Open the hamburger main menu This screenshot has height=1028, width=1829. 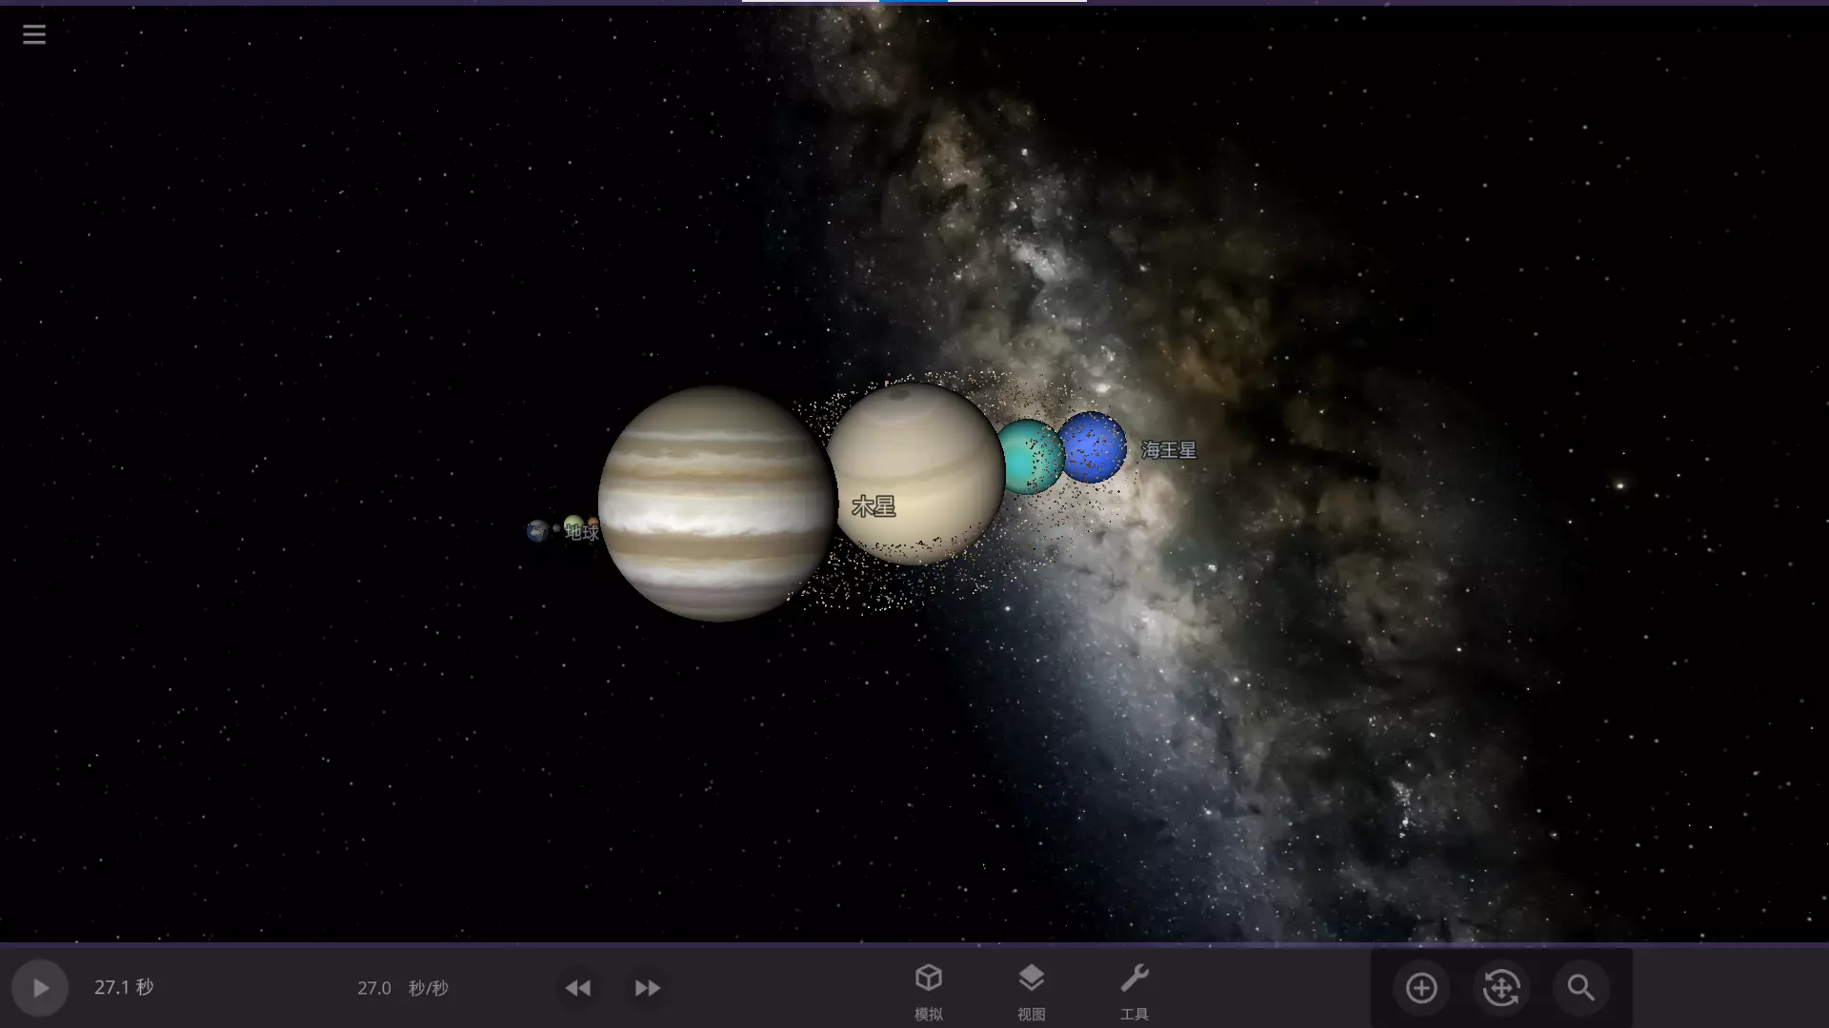(34, 35)
